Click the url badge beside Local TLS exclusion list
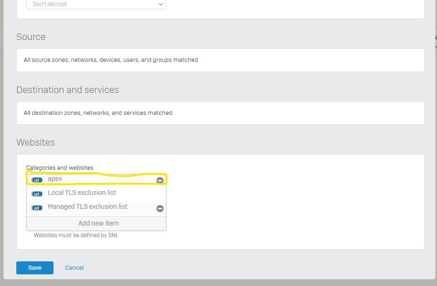 tap(37, 194)
